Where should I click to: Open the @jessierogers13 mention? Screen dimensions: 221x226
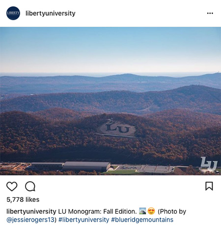click(x=30, y=220)
